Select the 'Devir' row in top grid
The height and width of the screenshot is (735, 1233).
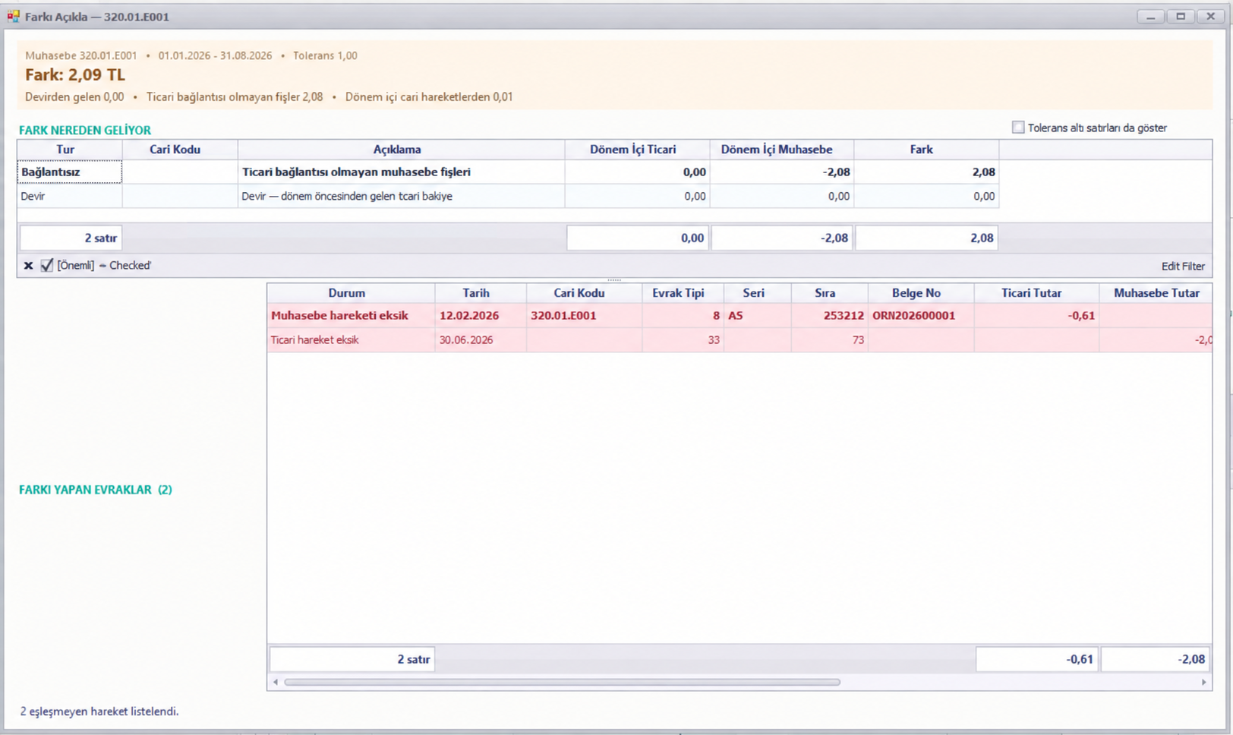point(508,196)
